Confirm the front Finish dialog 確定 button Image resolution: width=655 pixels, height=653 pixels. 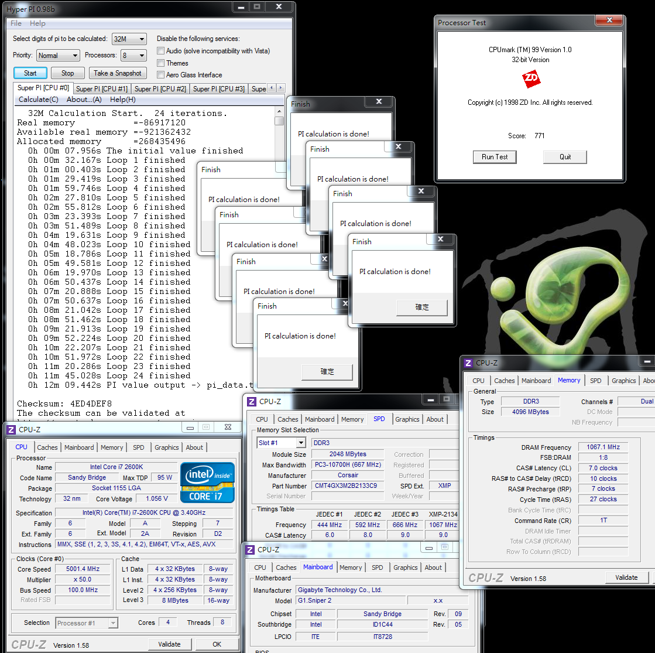[x=422, y=307]
